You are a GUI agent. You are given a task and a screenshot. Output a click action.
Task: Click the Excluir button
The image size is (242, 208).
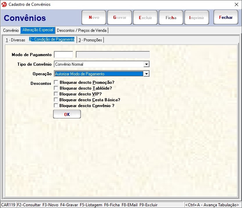click(x=145, y=17)
